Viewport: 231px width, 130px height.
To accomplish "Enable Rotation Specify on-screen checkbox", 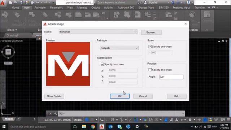I will tap(150, 70).
